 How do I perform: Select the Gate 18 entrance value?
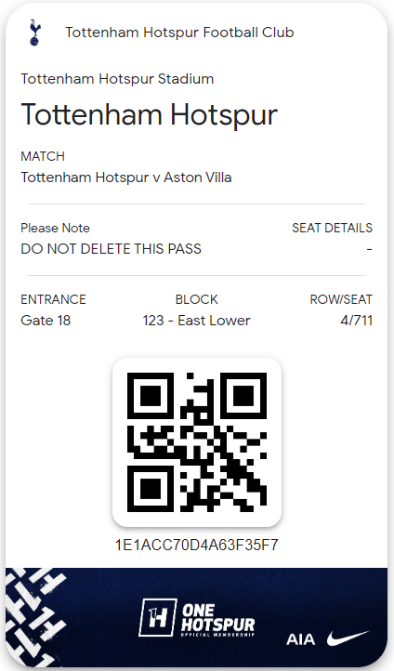click(46, 320)
